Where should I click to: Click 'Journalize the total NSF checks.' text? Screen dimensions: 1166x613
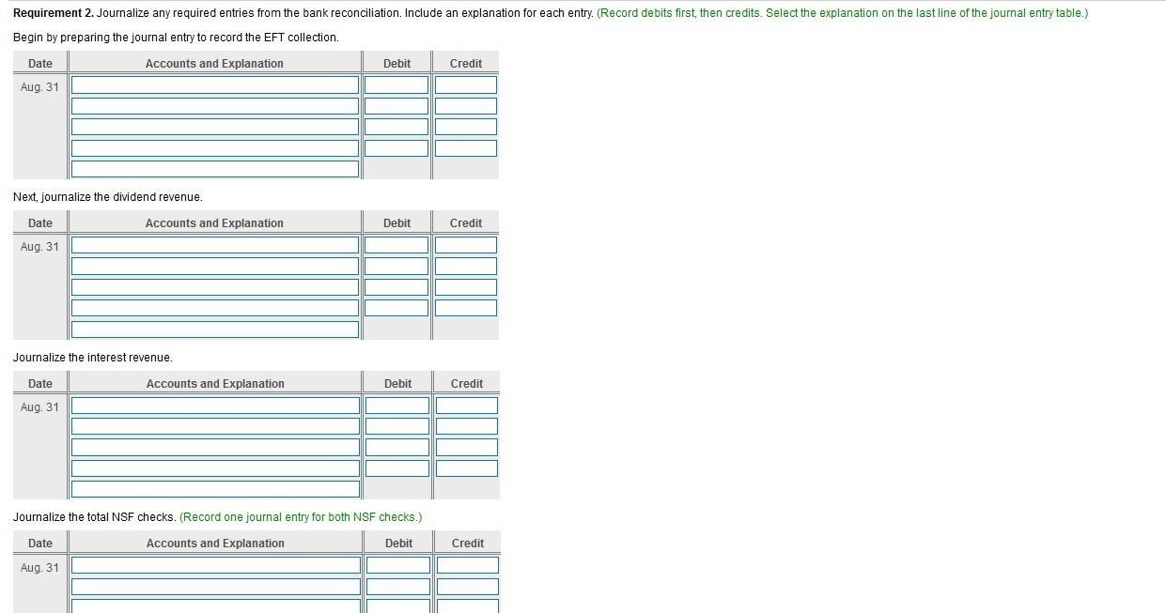[95, 517]
